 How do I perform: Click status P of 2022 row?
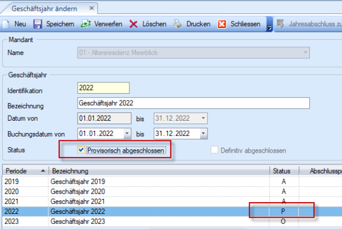click(x=283, y=211)
